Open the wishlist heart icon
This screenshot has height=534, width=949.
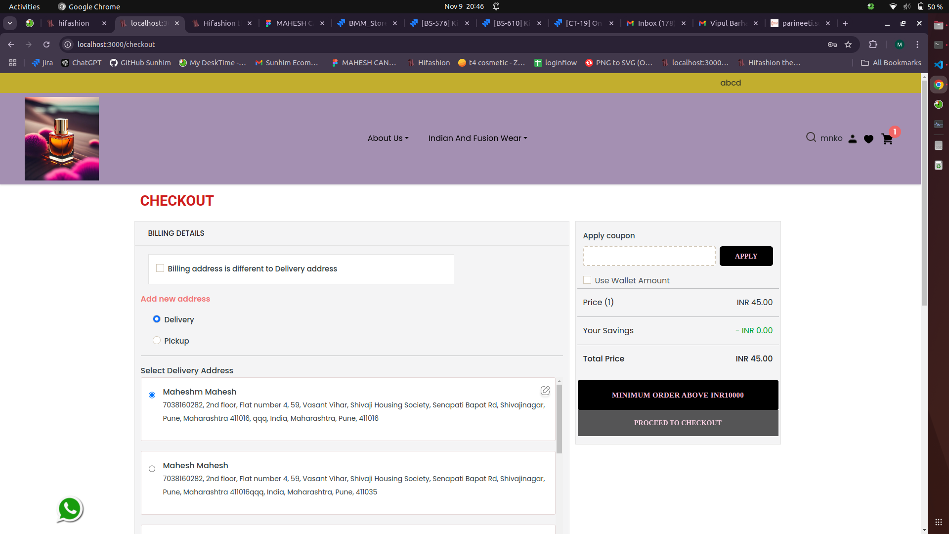click(868, 139)
